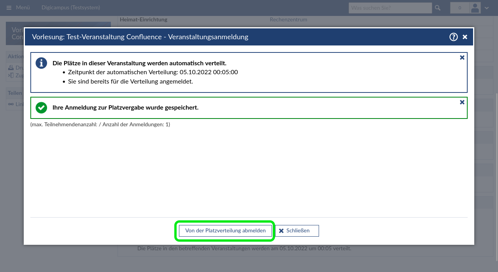Open the notification counter showing 0
The width and height of the screenshot is (498, 272).
pyautogui.click(x=459, y=8)
